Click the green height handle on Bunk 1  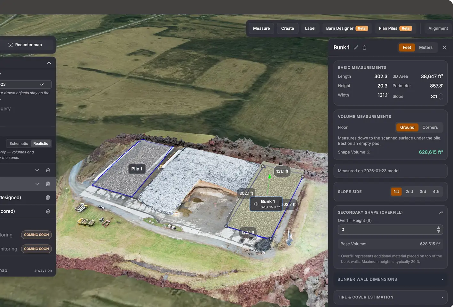[269, 177]
